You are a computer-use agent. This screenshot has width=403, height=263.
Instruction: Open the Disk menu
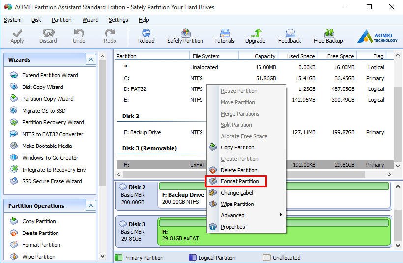[x=36, y=20]
